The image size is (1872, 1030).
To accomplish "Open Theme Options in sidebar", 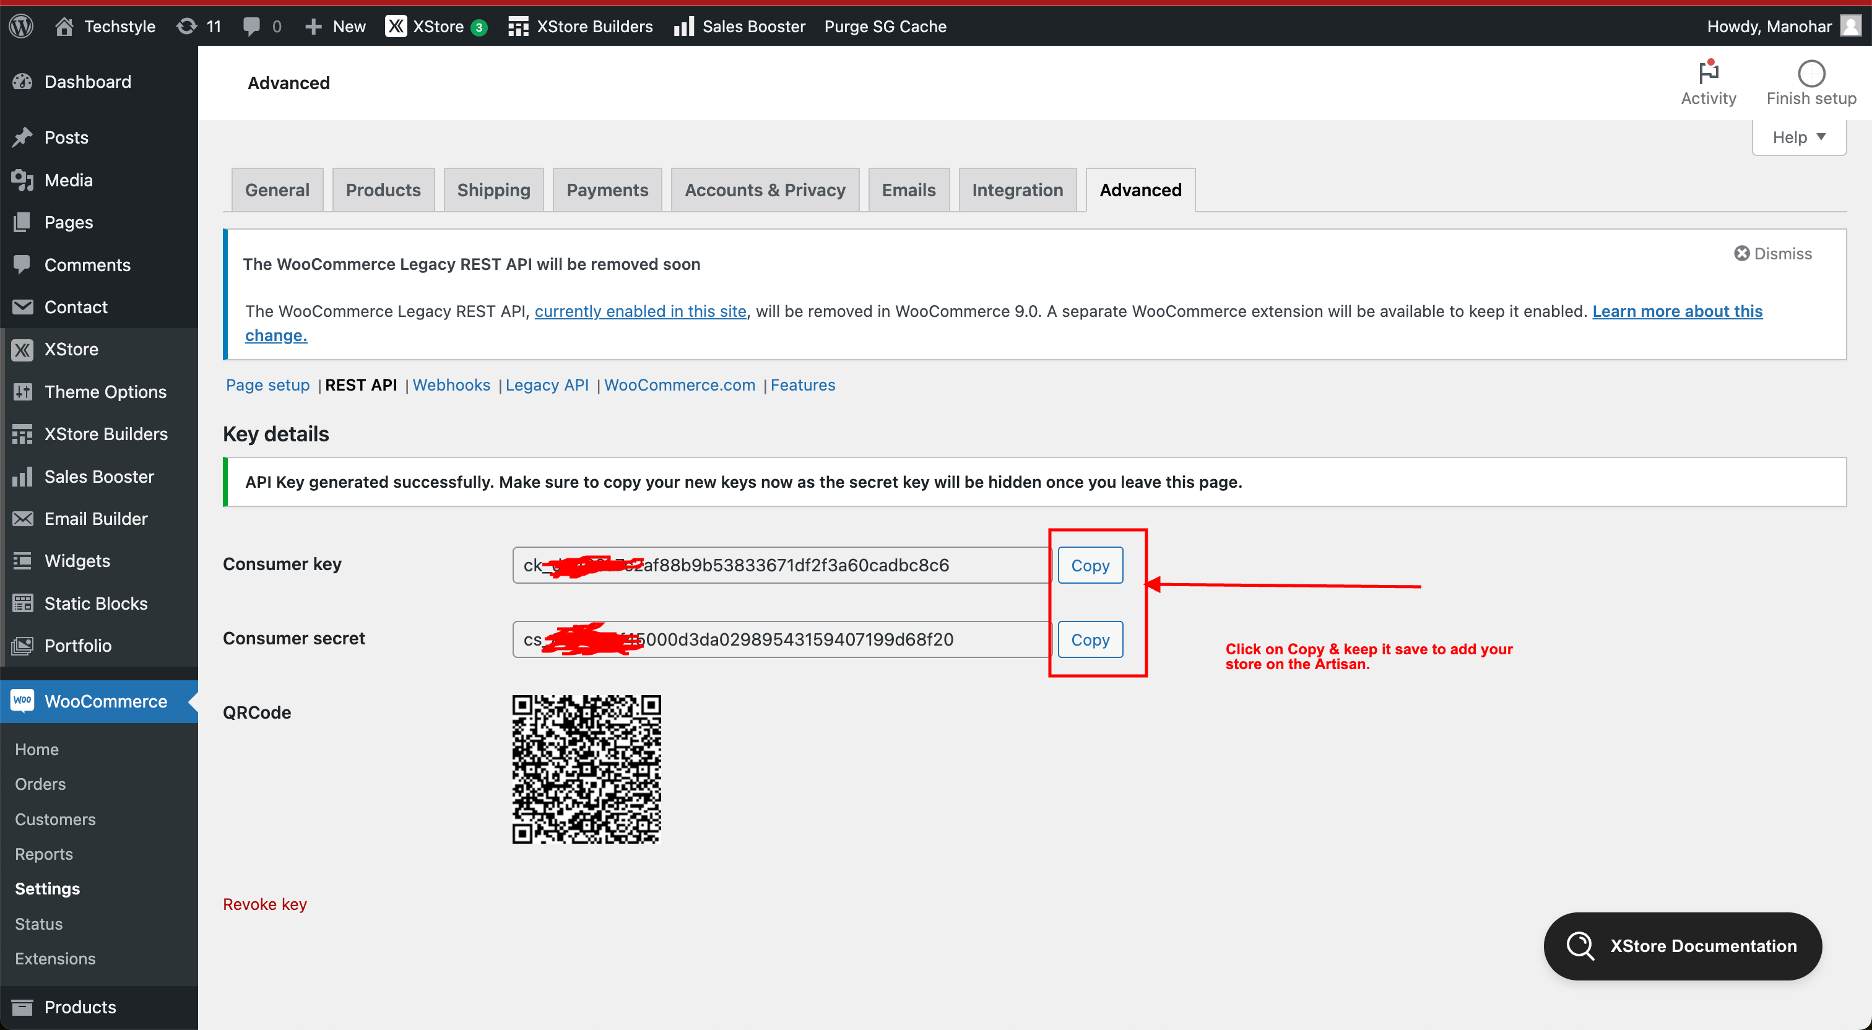I will point(105,391).
